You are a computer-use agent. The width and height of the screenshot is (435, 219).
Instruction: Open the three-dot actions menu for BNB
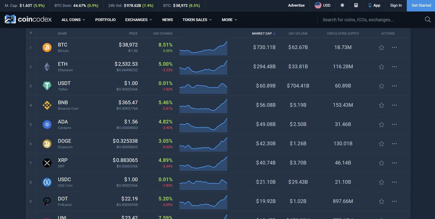coord(394,105)
